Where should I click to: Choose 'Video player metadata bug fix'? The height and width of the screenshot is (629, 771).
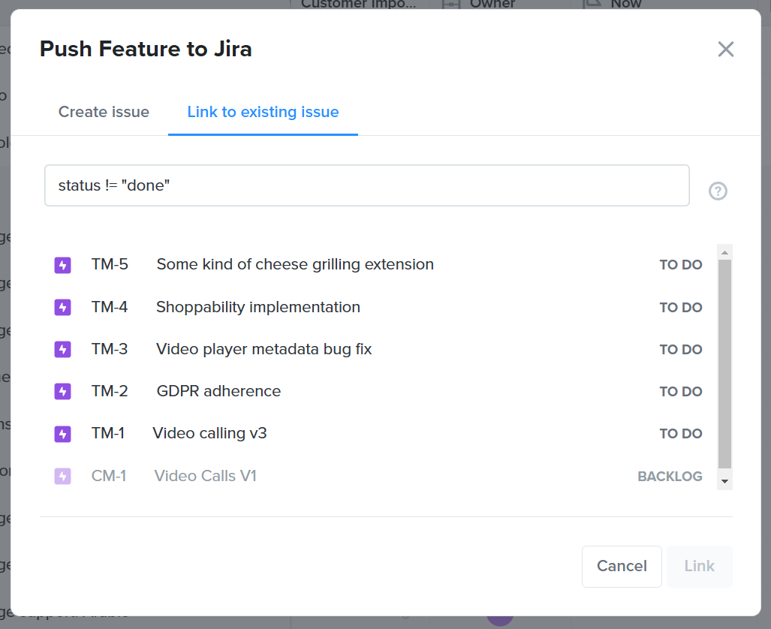click(264, 349)
